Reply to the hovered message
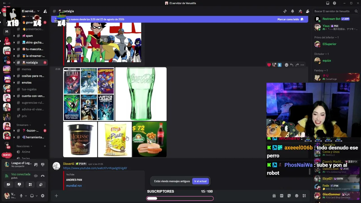The width and height of the screenshot is (361, 203). [292, 65]
